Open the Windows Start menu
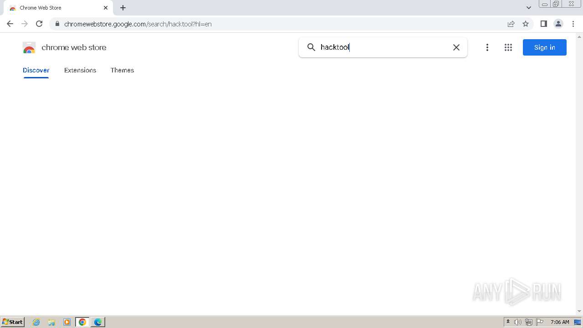The width and height of the screenshot is (583, 328). pos(13,322)
